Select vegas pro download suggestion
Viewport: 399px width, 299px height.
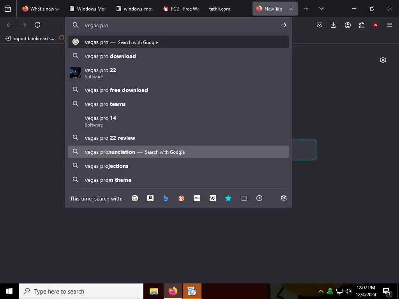[178, 56]
